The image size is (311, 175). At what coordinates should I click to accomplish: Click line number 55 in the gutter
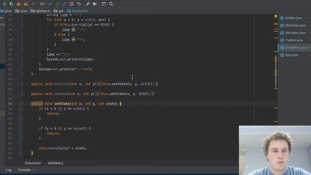(x=10, y=104)
